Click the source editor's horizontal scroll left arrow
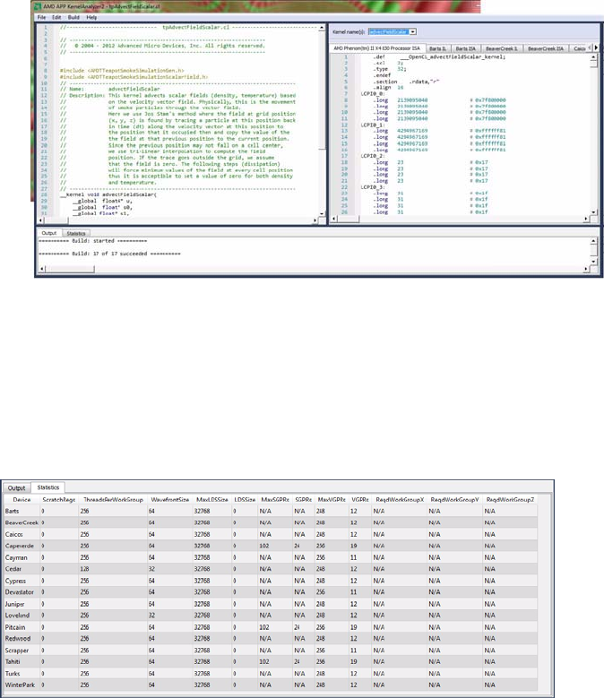 [40, 220]
